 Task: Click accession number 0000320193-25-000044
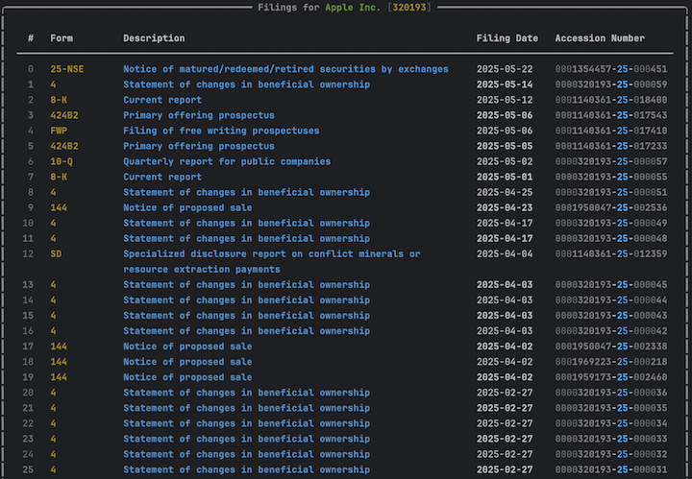tap(611, 300)
